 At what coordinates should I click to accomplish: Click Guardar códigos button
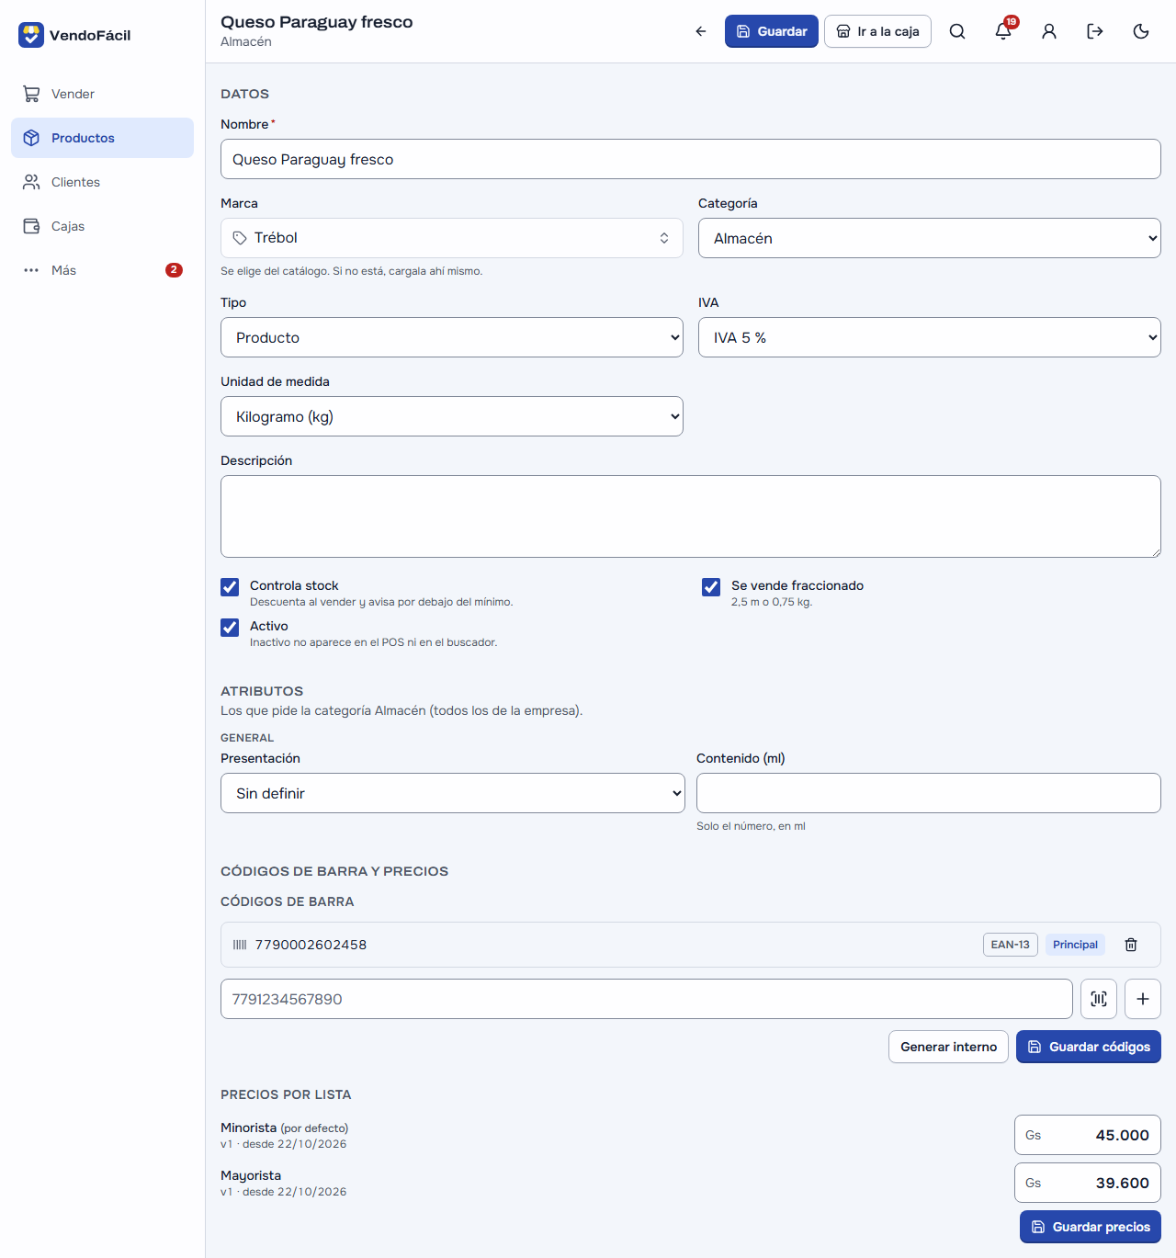pyautogui.click(x=1089, y=1047)
